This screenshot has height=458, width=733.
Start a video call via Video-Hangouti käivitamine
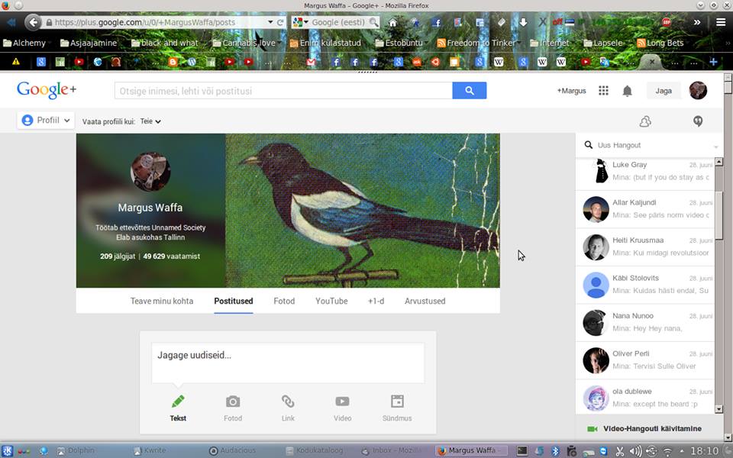point(645,428)
